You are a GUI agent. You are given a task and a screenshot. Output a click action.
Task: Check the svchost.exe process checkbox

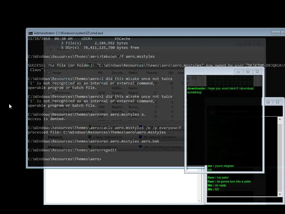(x=49, y=112)
